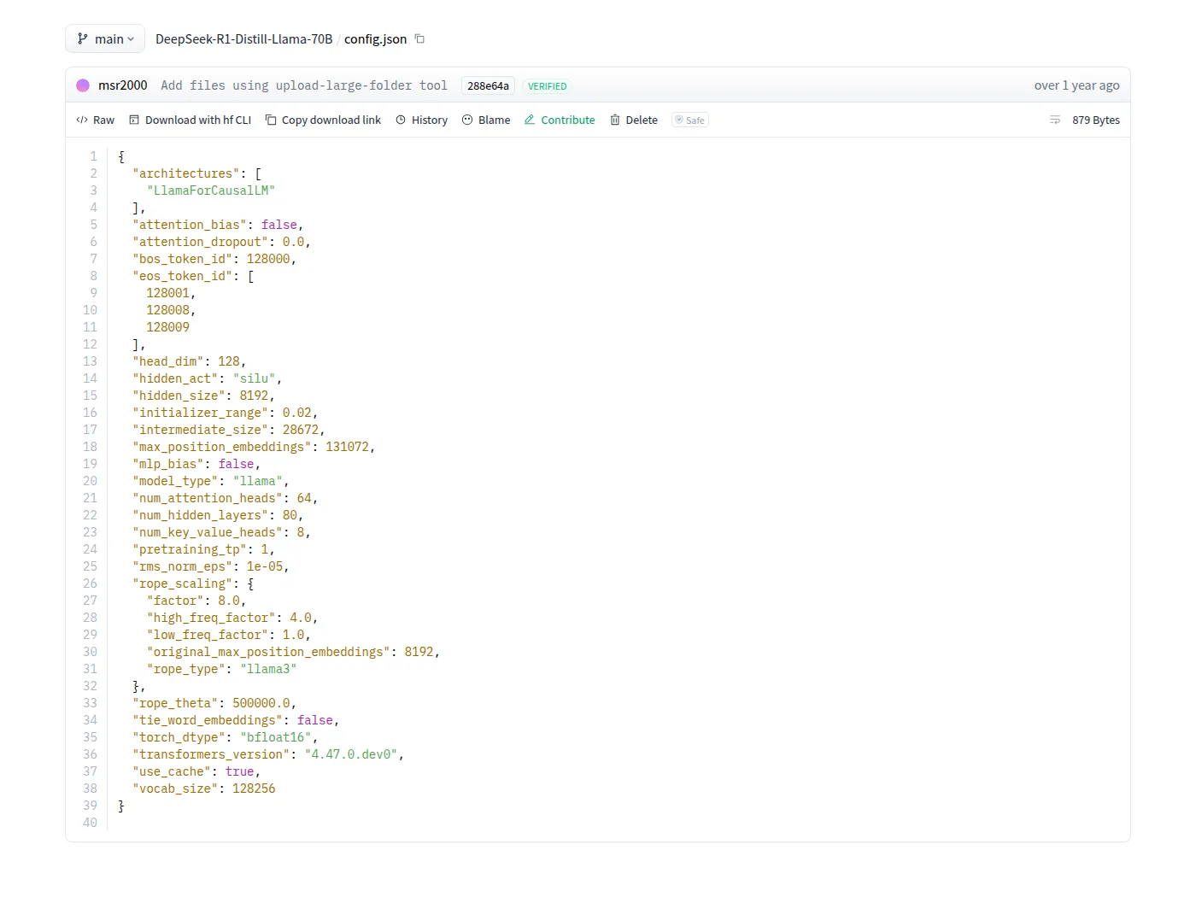Click "bfloat16" torch_dtype value
This screenshot has height=897, width=1196.
[276, 737]
